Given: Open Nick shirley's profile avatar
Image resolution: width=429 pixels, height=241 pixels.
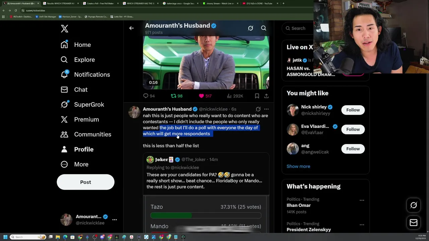Looking at the screenshot, I should 293,110.
